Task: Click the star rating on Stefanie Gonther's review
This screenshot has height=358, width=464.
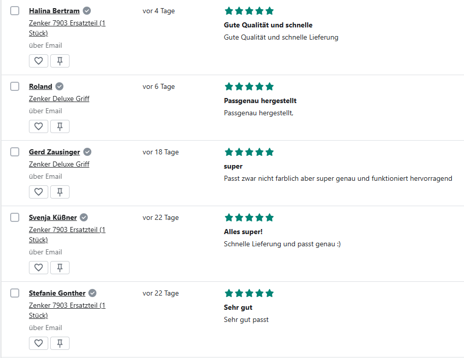Action: pos(249,293)
